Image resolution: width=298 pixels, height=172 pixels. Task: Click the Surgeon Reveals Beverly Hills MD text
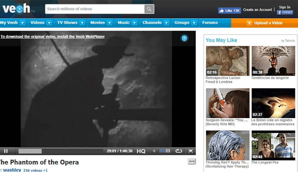point(226,122)
